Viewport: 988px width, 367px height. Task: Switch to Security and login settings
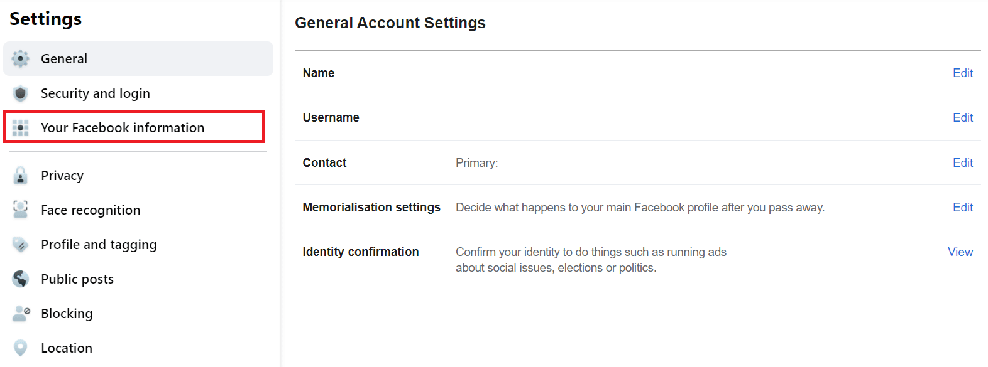click(95, 93)
